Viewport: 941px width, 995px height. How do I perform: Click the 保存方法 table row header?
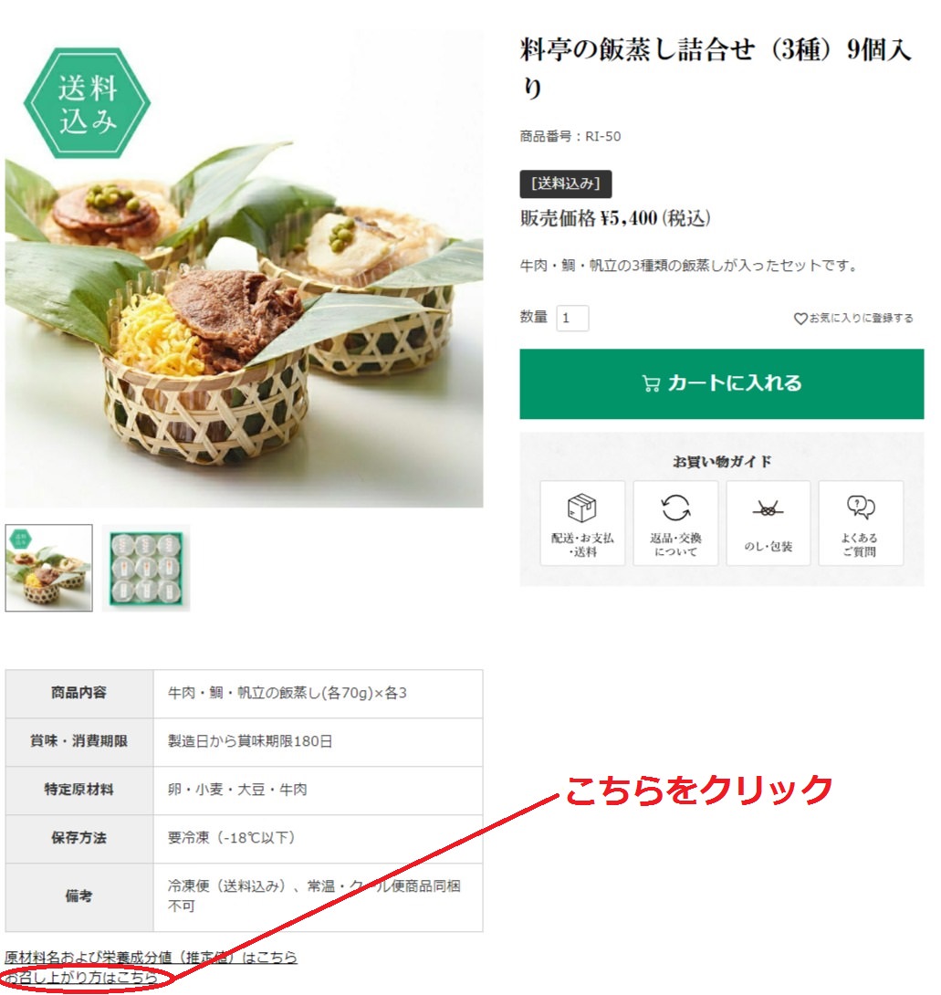pos(79,838)
